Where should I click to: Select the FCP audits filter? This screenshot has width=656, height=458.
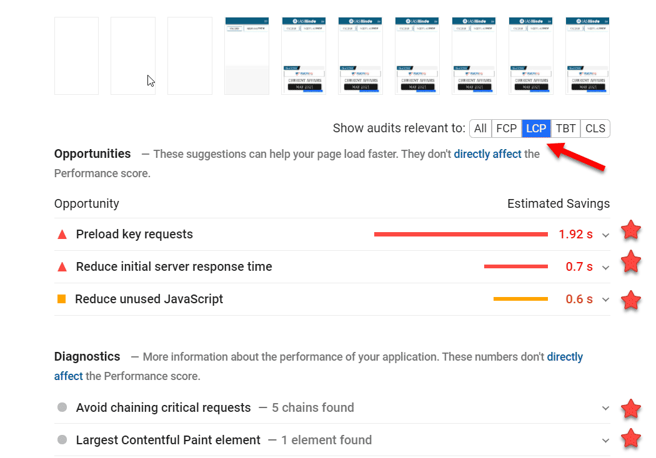click(x=507, y=129)
